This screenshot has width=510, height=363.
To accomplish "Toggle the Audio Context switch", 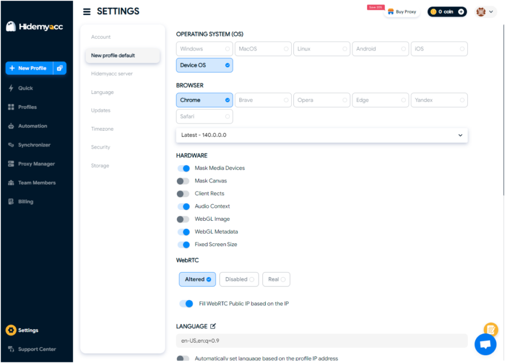I will tap(183, 206).
